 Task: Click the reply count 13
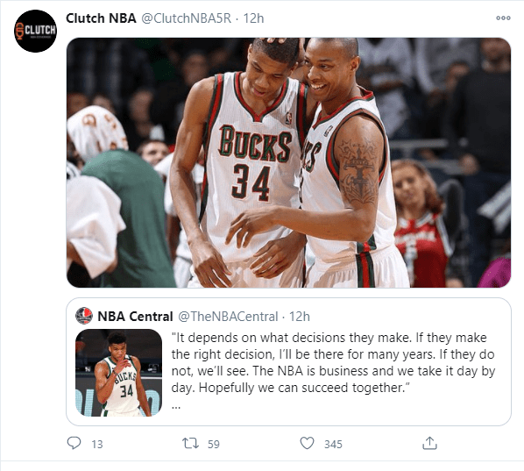97,444
